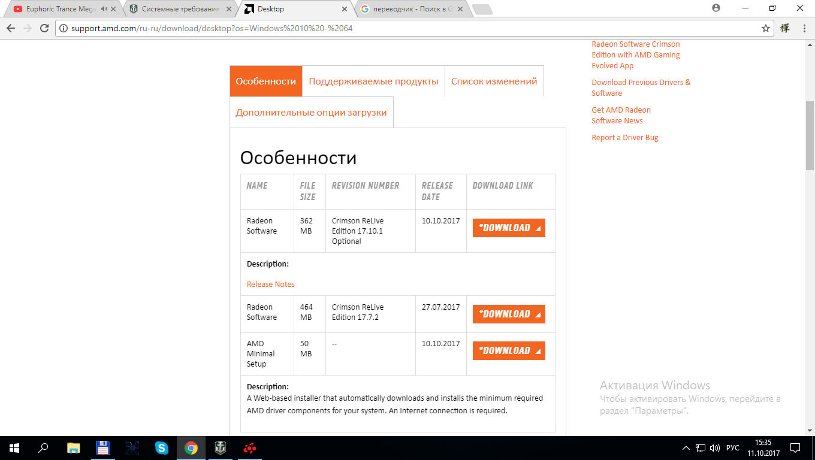This screenshot has width=815, height=460.
Task: Open the red dots taskbar app
Action: click(250, 447)
